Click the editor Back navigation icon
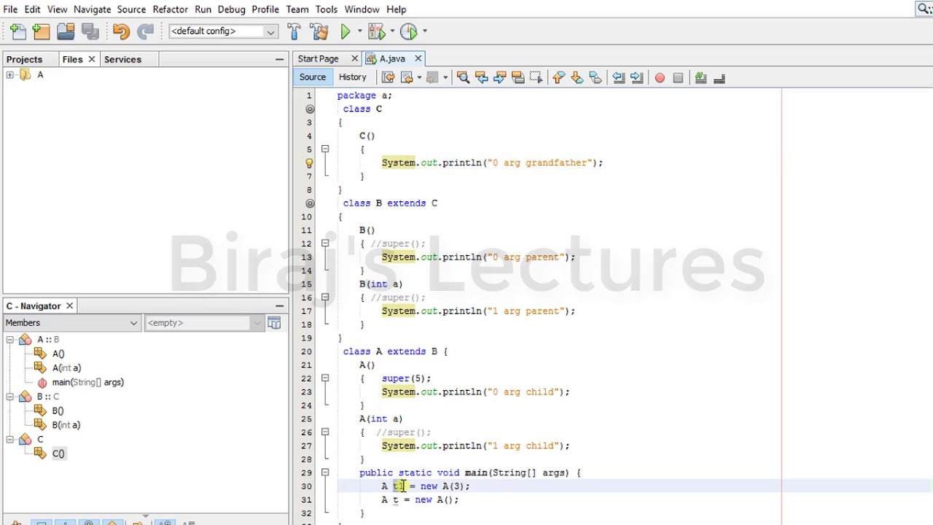933x525 pixels. (407, 77)
